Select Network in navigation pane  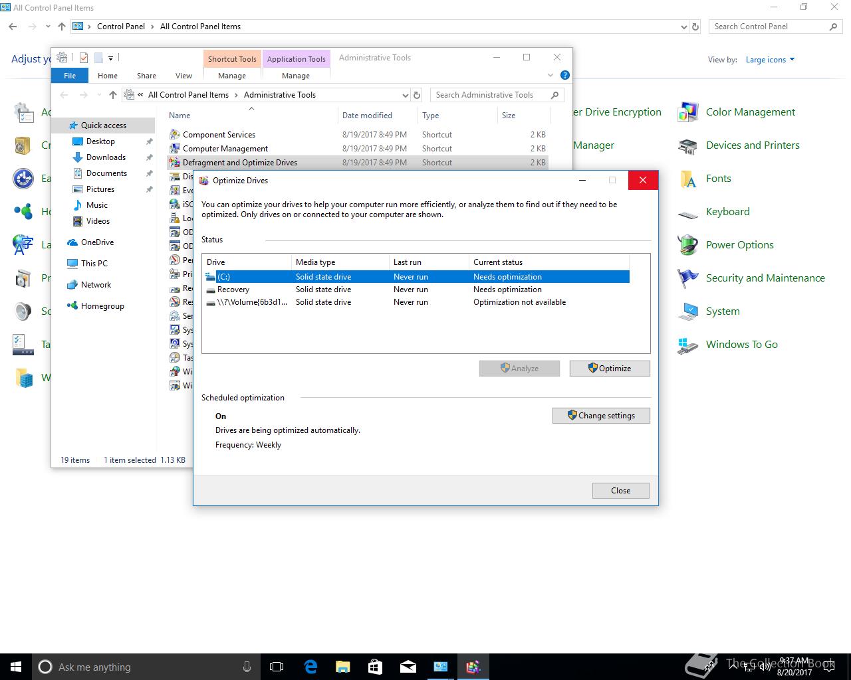pyautogui.click(x=96, y=285)
